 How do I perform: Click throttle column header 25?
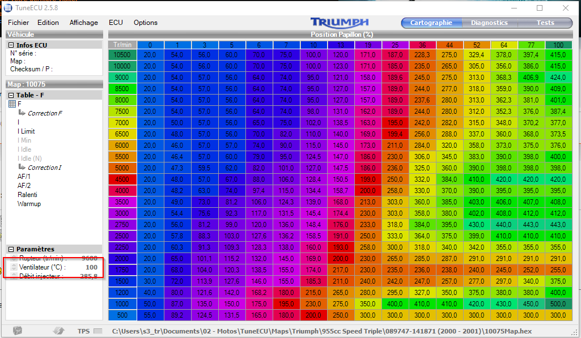pos(395,45)
